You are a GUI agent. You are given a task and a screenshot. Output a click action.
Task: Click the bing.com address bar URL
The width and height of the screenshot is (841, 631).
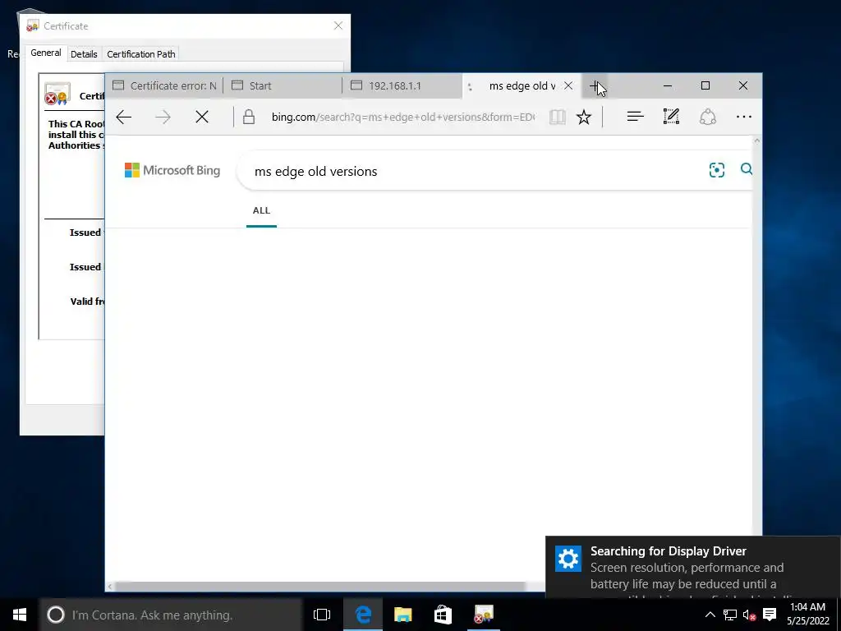(x=402, y=117)
